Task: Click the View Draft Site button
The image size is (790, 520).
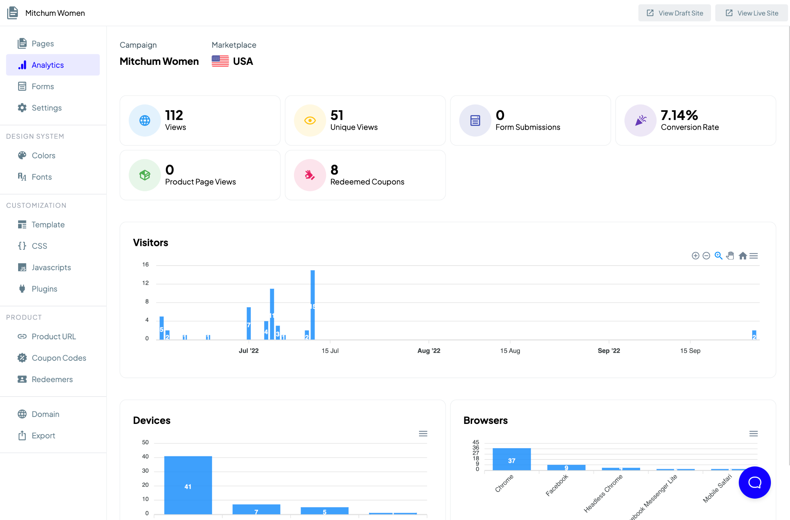Action: point(674,13)
